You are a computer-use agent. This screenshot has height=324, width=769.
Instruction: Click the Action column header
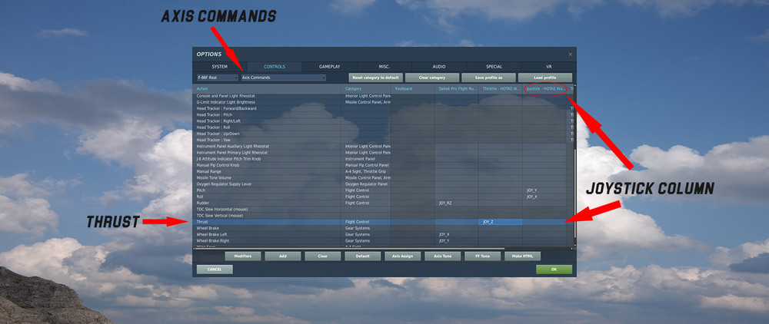tap(268, 88)
